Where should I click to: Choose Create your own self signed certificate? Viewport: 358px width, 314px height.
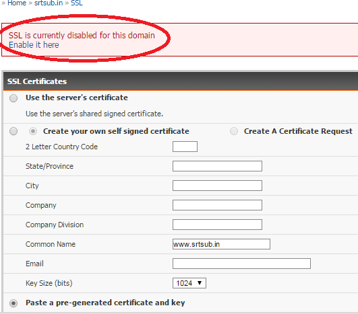point(33,131)
